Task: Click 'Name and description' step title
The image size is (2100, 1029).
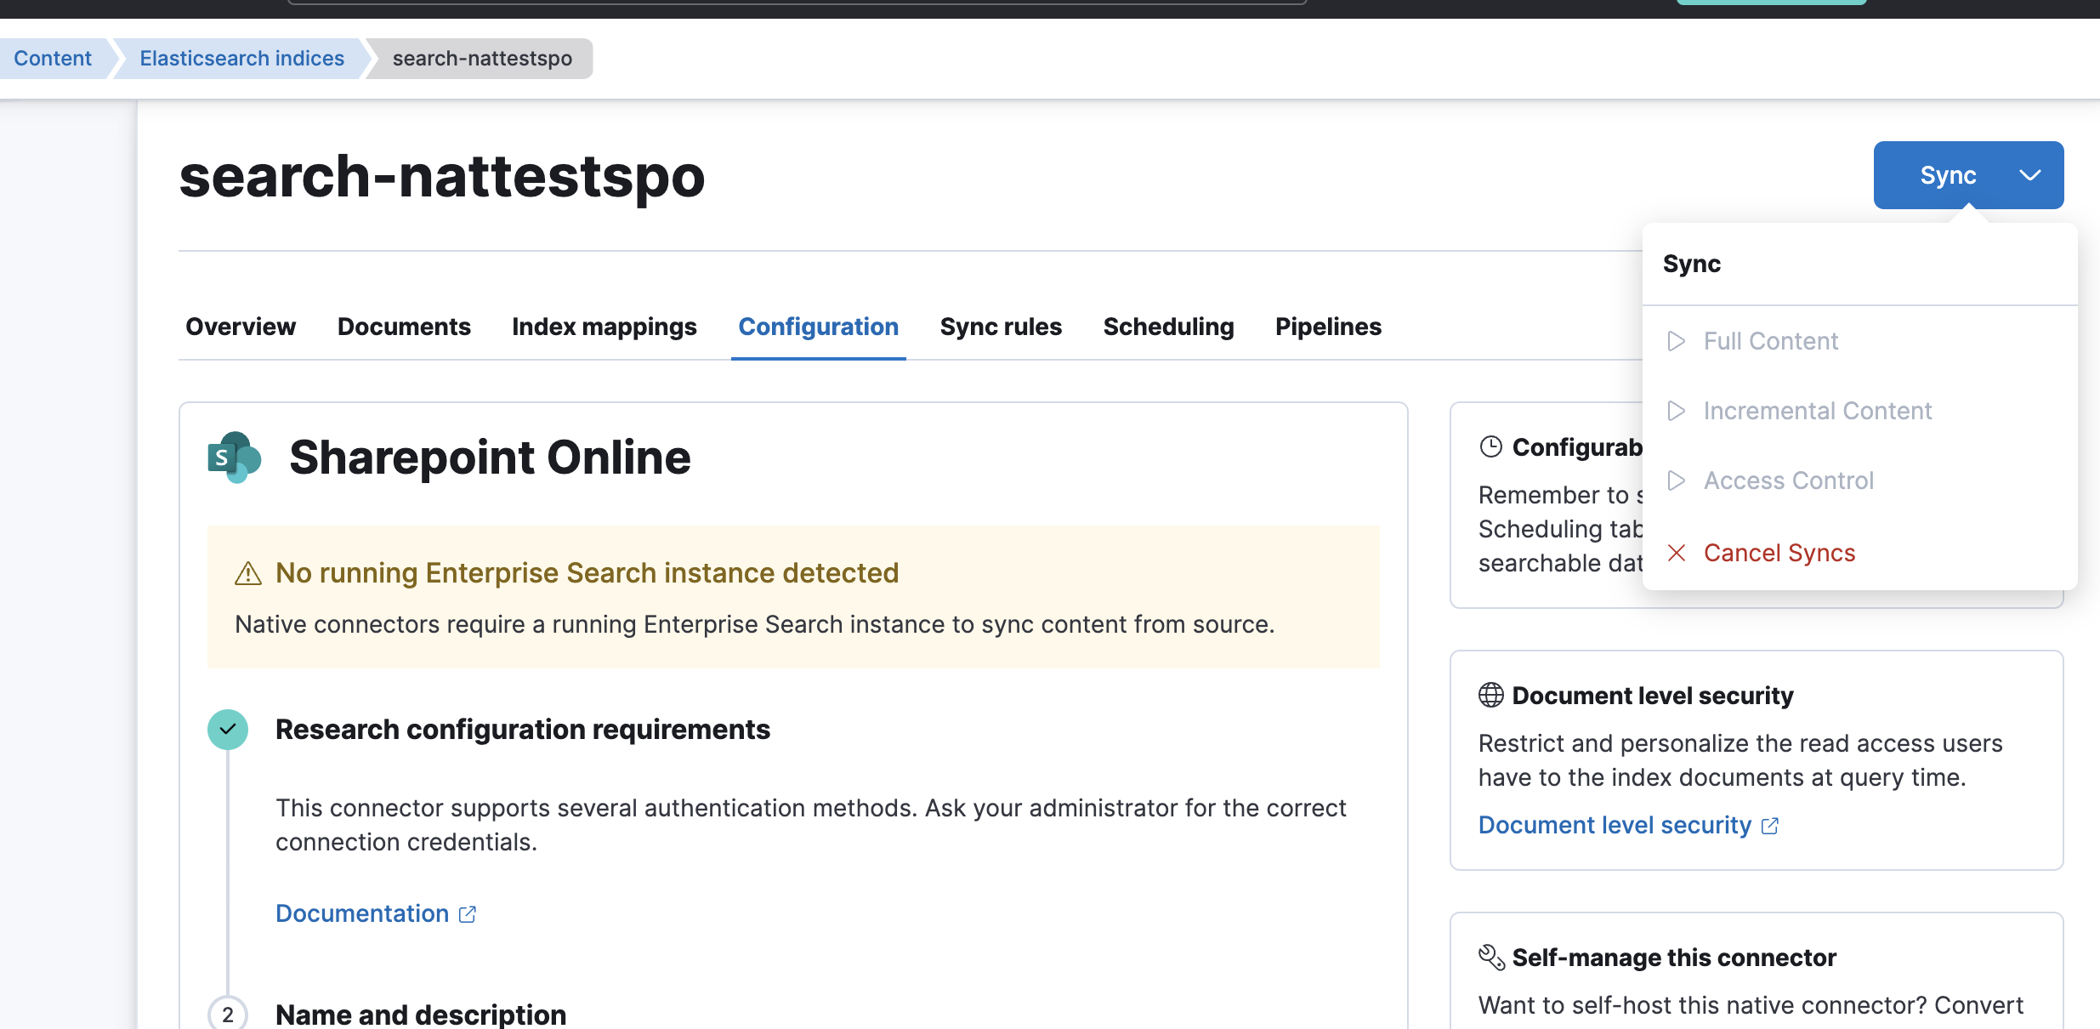Action: pos(421,1014)
